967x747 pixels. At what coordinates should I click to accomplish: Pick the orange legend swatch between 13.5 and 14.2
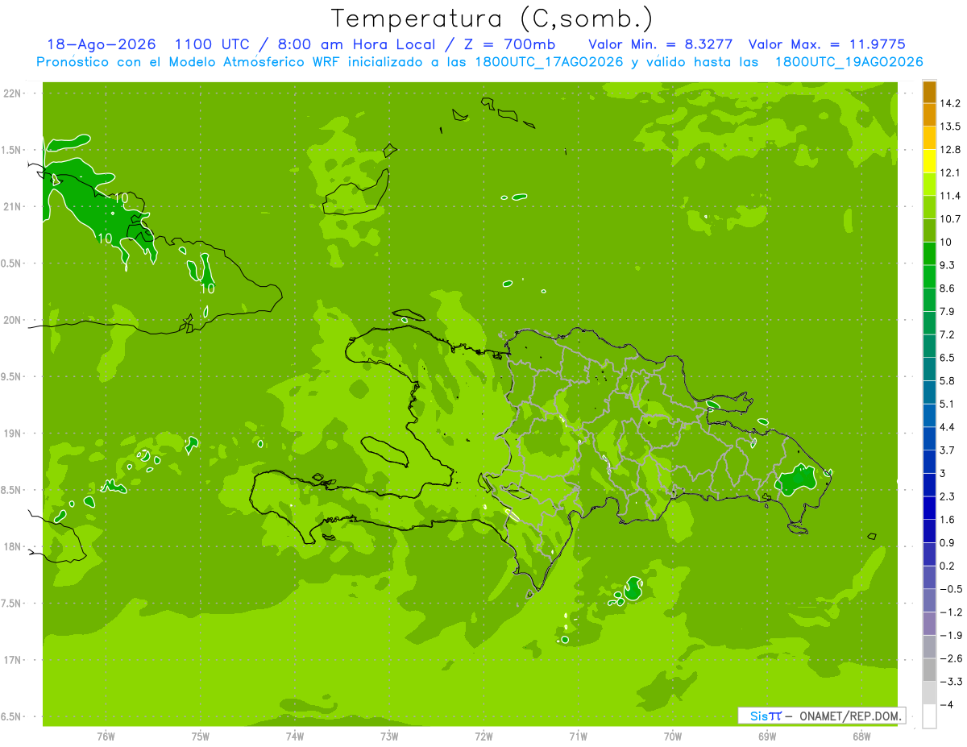click(929, 115)
